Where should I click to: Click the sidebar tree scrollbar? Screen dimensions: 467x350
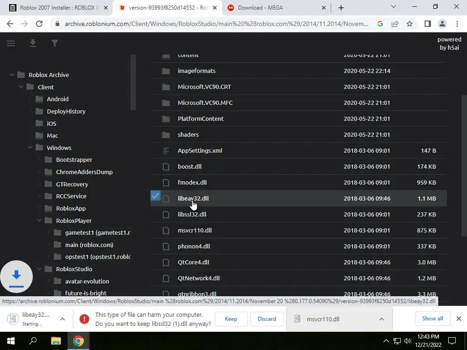[x=133, y=82]
